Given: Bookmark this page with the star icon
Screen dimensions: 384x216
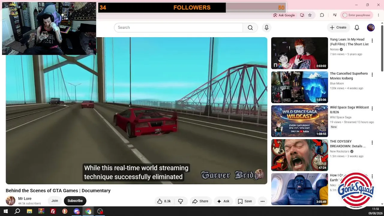Looking at the screenshot, I should [x=310, y=15].
